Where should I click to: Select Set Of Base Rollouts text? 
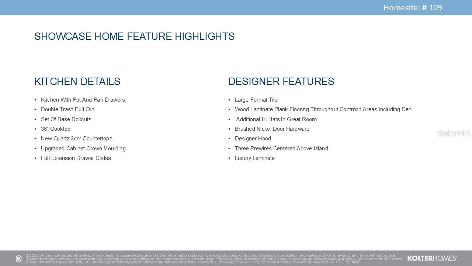click(66, 119)
